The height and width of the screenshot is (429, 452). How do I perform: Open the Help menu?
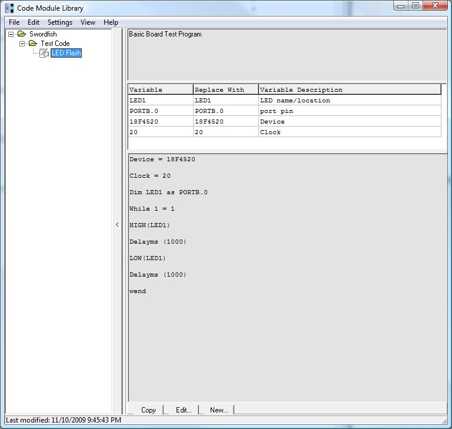coord(111,22)
